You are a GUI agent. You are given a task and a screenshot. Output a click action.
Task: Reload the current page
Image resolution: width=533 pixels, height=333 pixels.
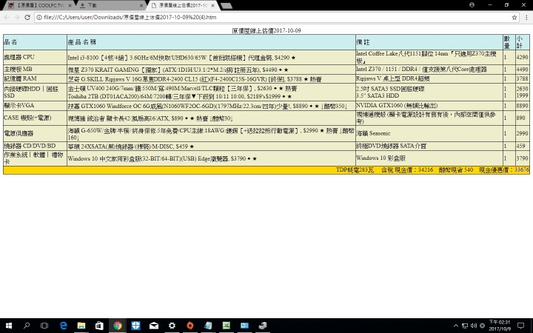point(27,17)
